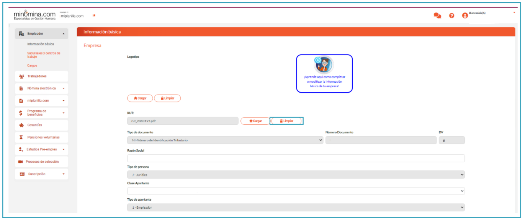Click the Cesantías piggy bank icon
This screenshot has width=525, height=219.
21,125
